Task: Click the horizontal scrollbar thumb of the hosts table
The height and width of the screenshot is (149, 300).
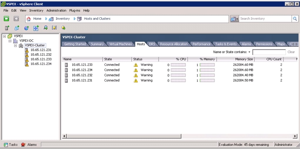Action: (124, 136)
